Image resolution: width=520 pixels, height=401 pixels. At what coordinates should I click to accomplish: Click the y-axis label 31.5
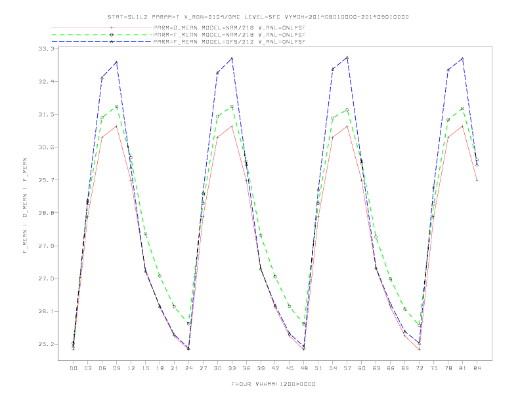point(46,115)
